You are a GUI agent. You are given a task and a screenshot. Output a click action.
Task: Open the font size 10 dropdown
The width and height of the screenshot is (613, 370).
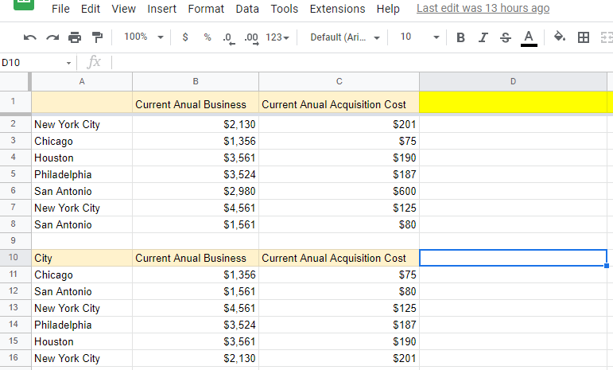coord(418,37)
